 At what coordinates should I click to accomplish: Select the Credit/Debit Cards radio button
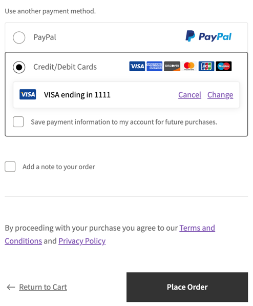(x=19, y=67)
